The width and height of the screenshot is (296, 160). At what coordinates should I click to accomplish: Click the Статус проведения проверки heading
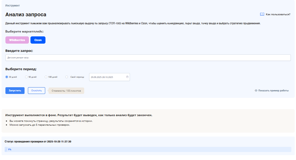click(x=38, y=141)
